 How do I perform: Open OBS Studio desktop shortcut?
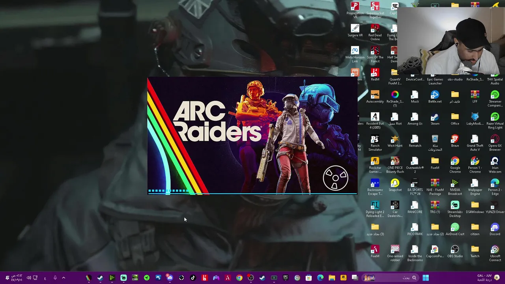click(x=455, y=252)
